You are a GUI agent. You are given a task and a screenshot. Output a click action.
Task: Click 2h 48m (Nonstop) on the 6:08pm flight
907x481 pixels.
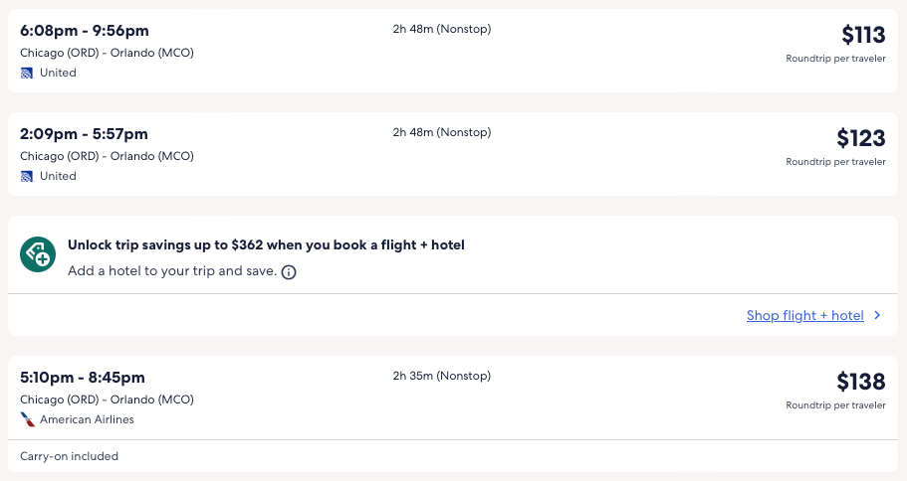441,29
